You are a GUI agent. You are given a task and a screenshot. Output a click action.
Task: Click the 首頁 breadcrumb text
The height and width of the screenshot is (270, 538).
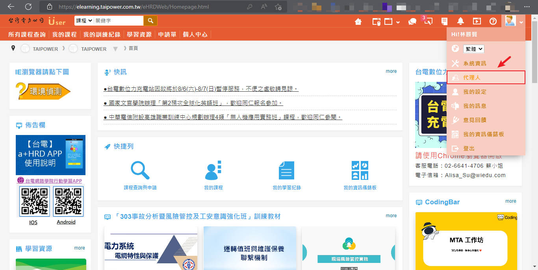[x=133, y=48]
